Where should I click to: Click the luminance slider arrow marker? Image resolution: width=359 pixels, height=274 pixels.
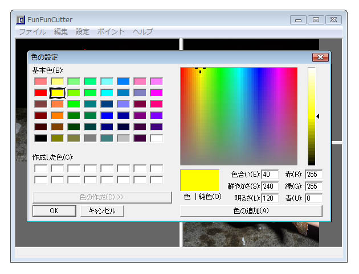click(318, 116)
